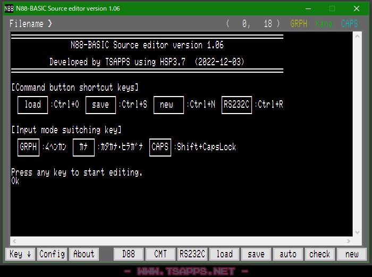Click the 'Press any key to start editing.' text
This screenshot has height=277, width=372.
[77, 172]
